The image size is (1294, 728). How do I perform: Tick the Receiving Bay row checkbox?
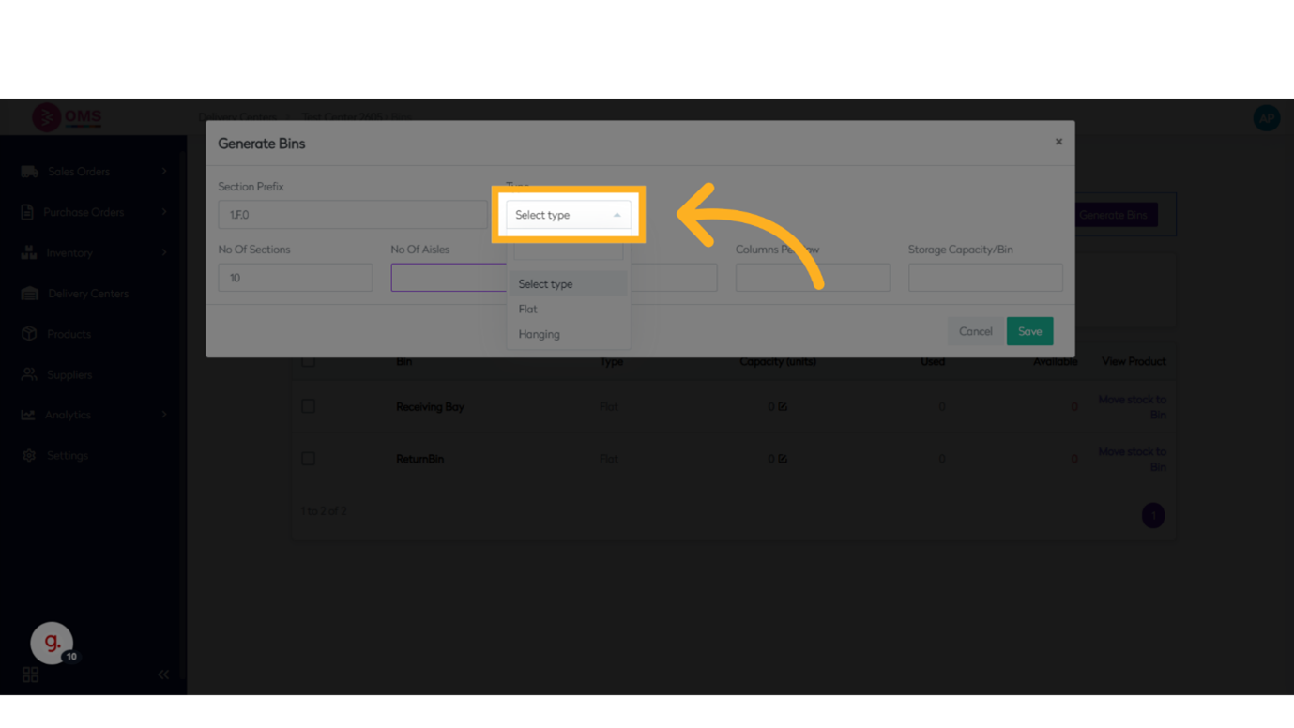point(308,406)
